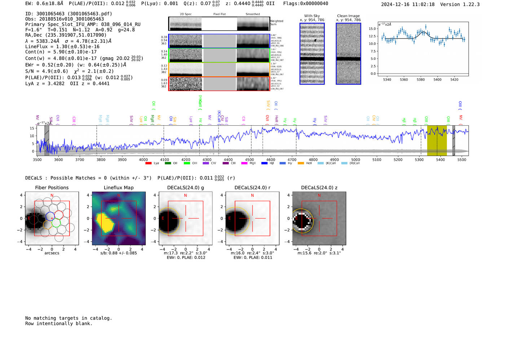This screenshot has height=343, width=505.
Task: Open the DECaLS g-band image
Action: click(185, 218)
